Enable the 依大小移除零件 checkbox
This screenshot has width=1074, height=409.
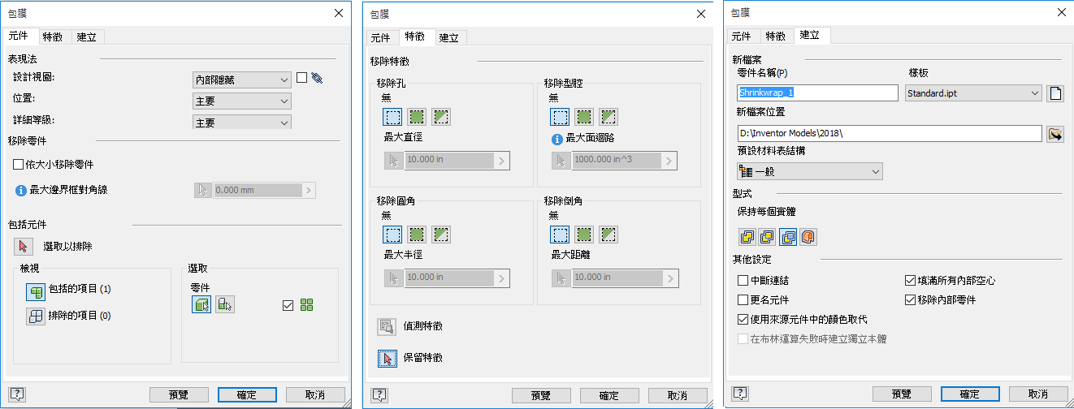coord(18,165)
